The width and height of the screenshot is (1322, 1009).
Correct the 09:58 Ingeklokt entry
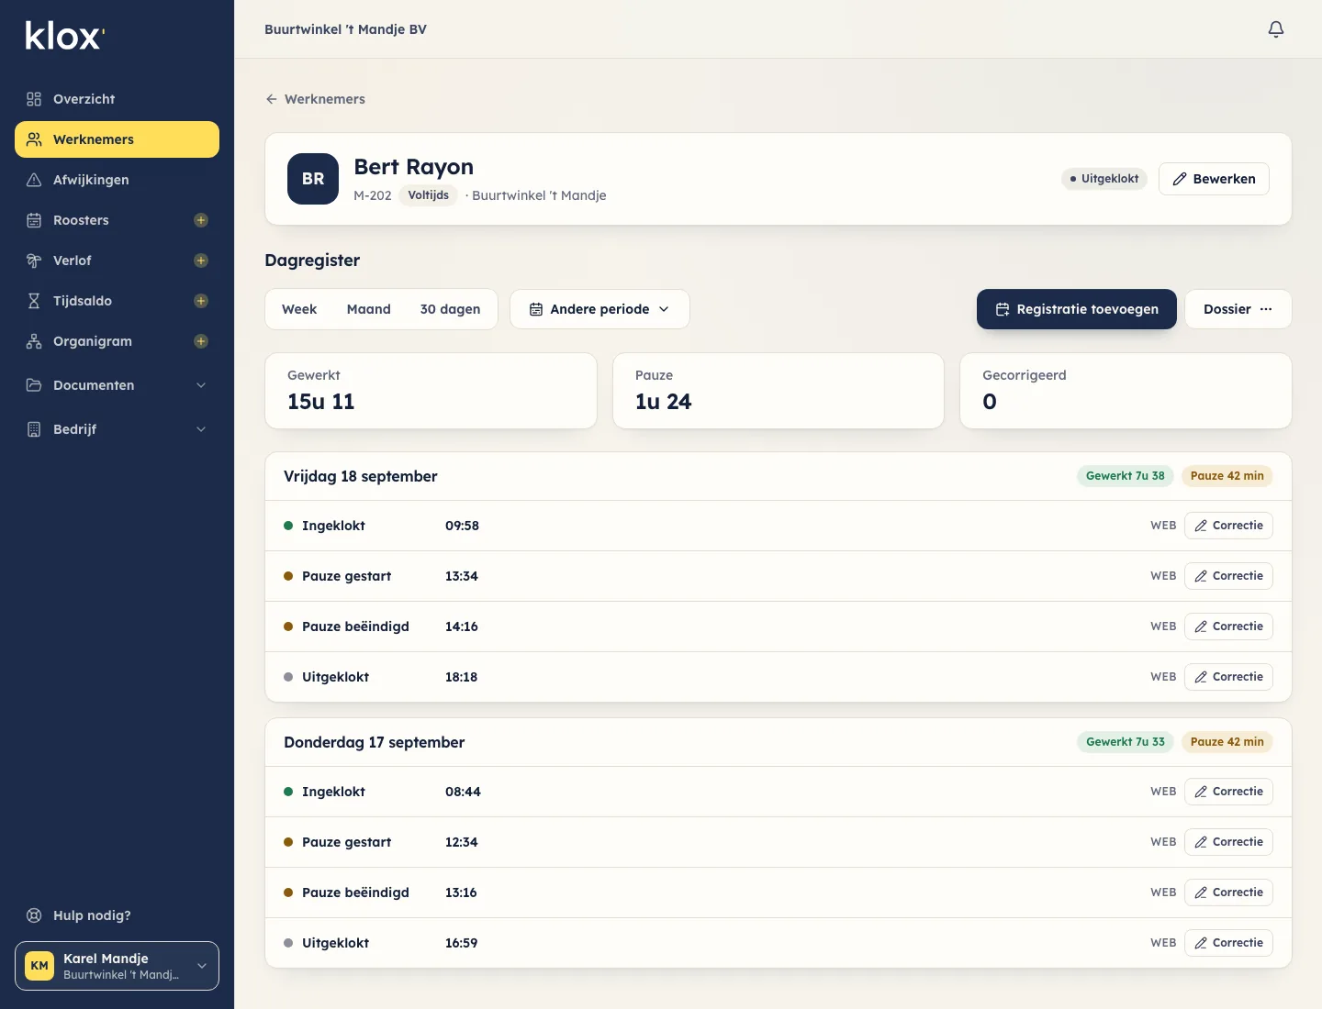pyautogui.click(x=1228, y=526)
